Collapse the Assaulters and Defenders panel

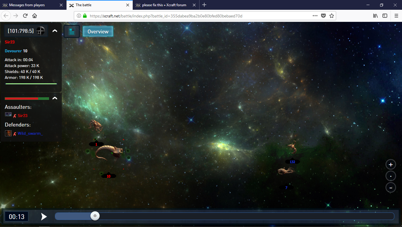click(55, 98)
